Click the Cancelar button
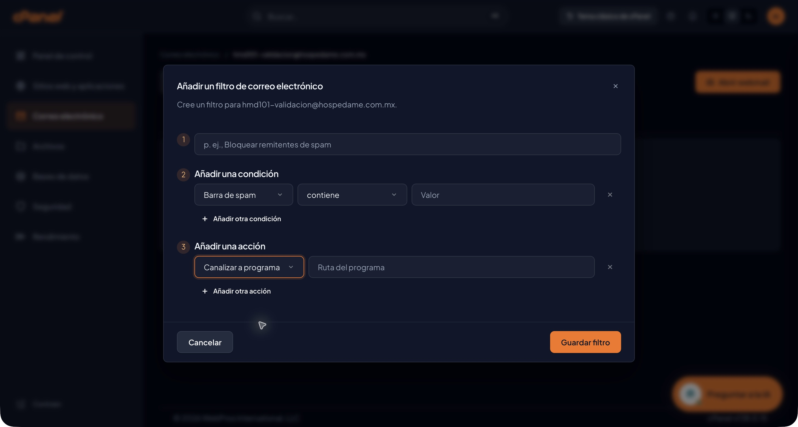Image resolution: width=798 pixels, height=427 pixels. point(205,342)
